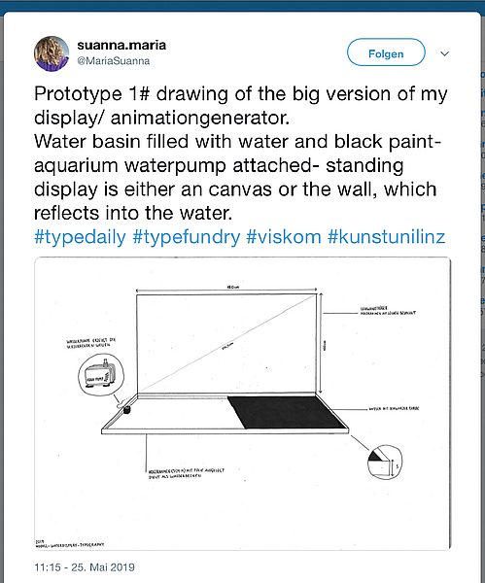Click the black water area in the drawing
This screenshot has width=485, height=583.
click(287, 412)
